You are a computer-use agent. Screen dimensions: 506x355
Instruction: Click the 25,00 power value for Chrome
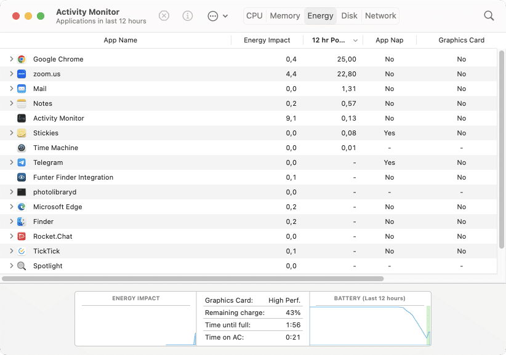347,59
